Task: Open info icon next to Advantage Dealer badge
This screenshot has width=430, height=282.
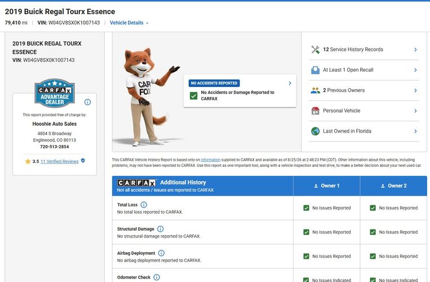Action: [x=87, y=102]
